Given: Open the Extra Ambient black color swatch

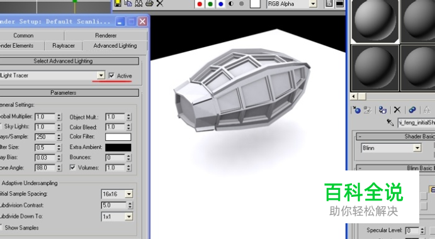Looking at the screenshot, I should tap(118, 147).
